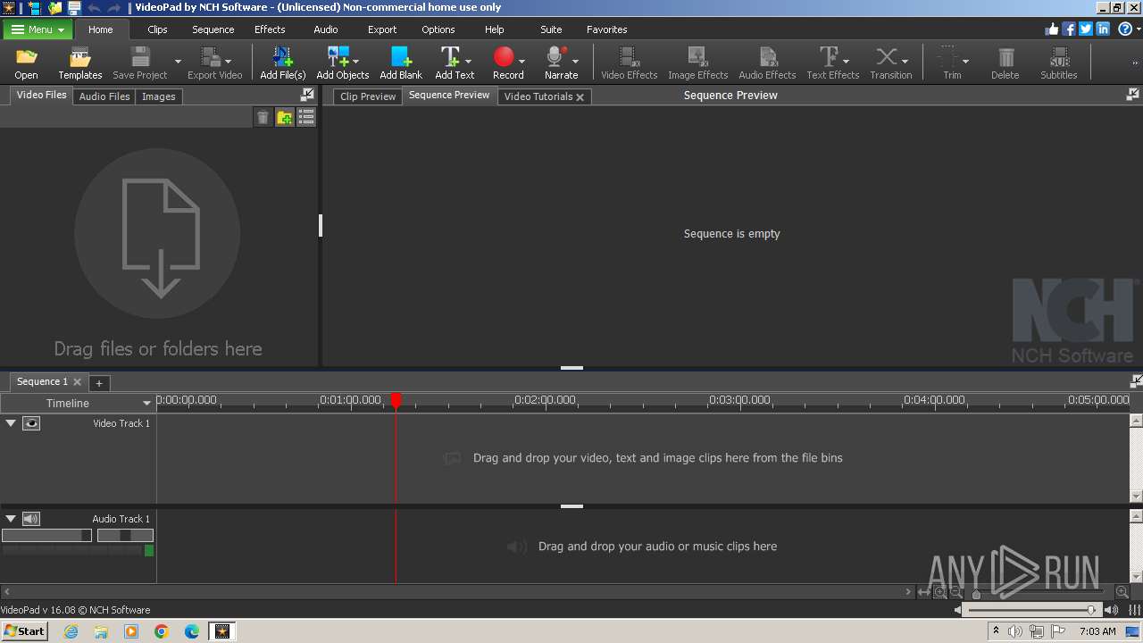Viewport: 1143px width, 643px height.
Task: Open the Add Objects dropdown arrow
Action: [x=356, y=62]
